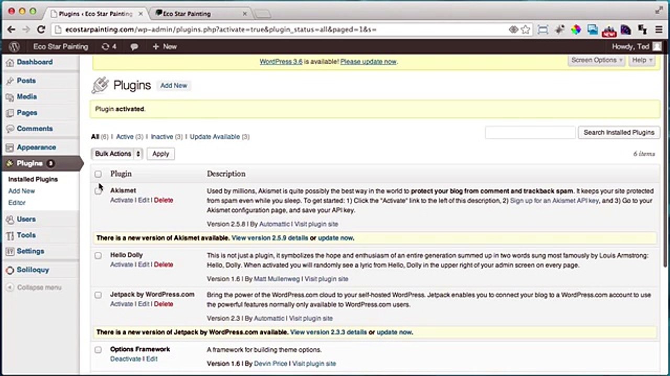Open the Chrome hamburger menu
The width and height of the screenshot is (670, 376).
coord(658,30)
